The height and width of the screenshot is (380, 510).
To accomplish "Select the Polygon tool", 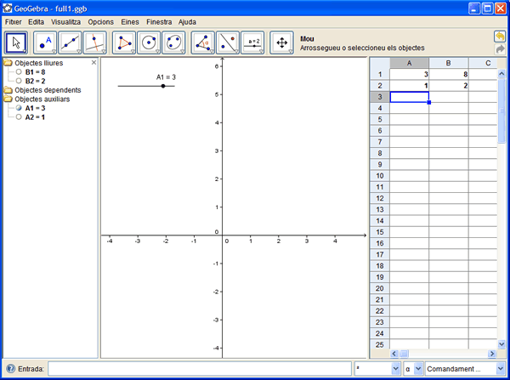I will tap(125, 43).
